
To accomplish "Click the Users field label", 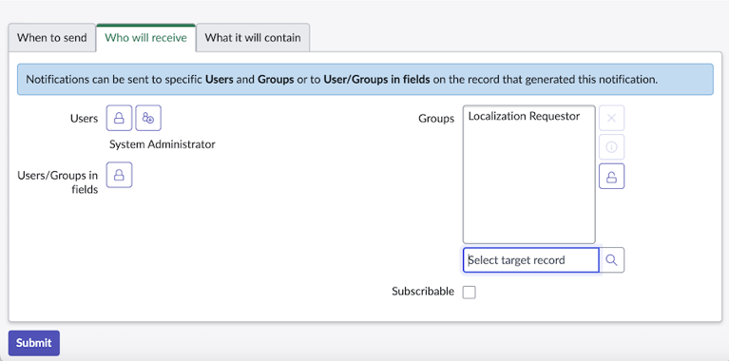I will point(85,119).
